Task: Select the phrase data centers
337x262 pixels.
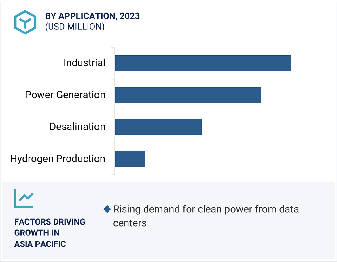Action: 130,223
